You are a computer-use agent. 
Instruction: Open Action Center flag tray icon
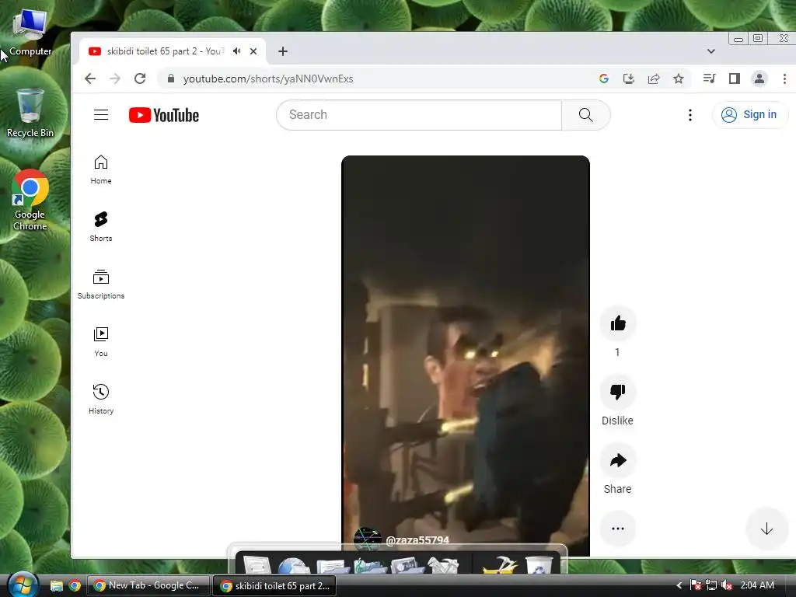pos(696,585)
